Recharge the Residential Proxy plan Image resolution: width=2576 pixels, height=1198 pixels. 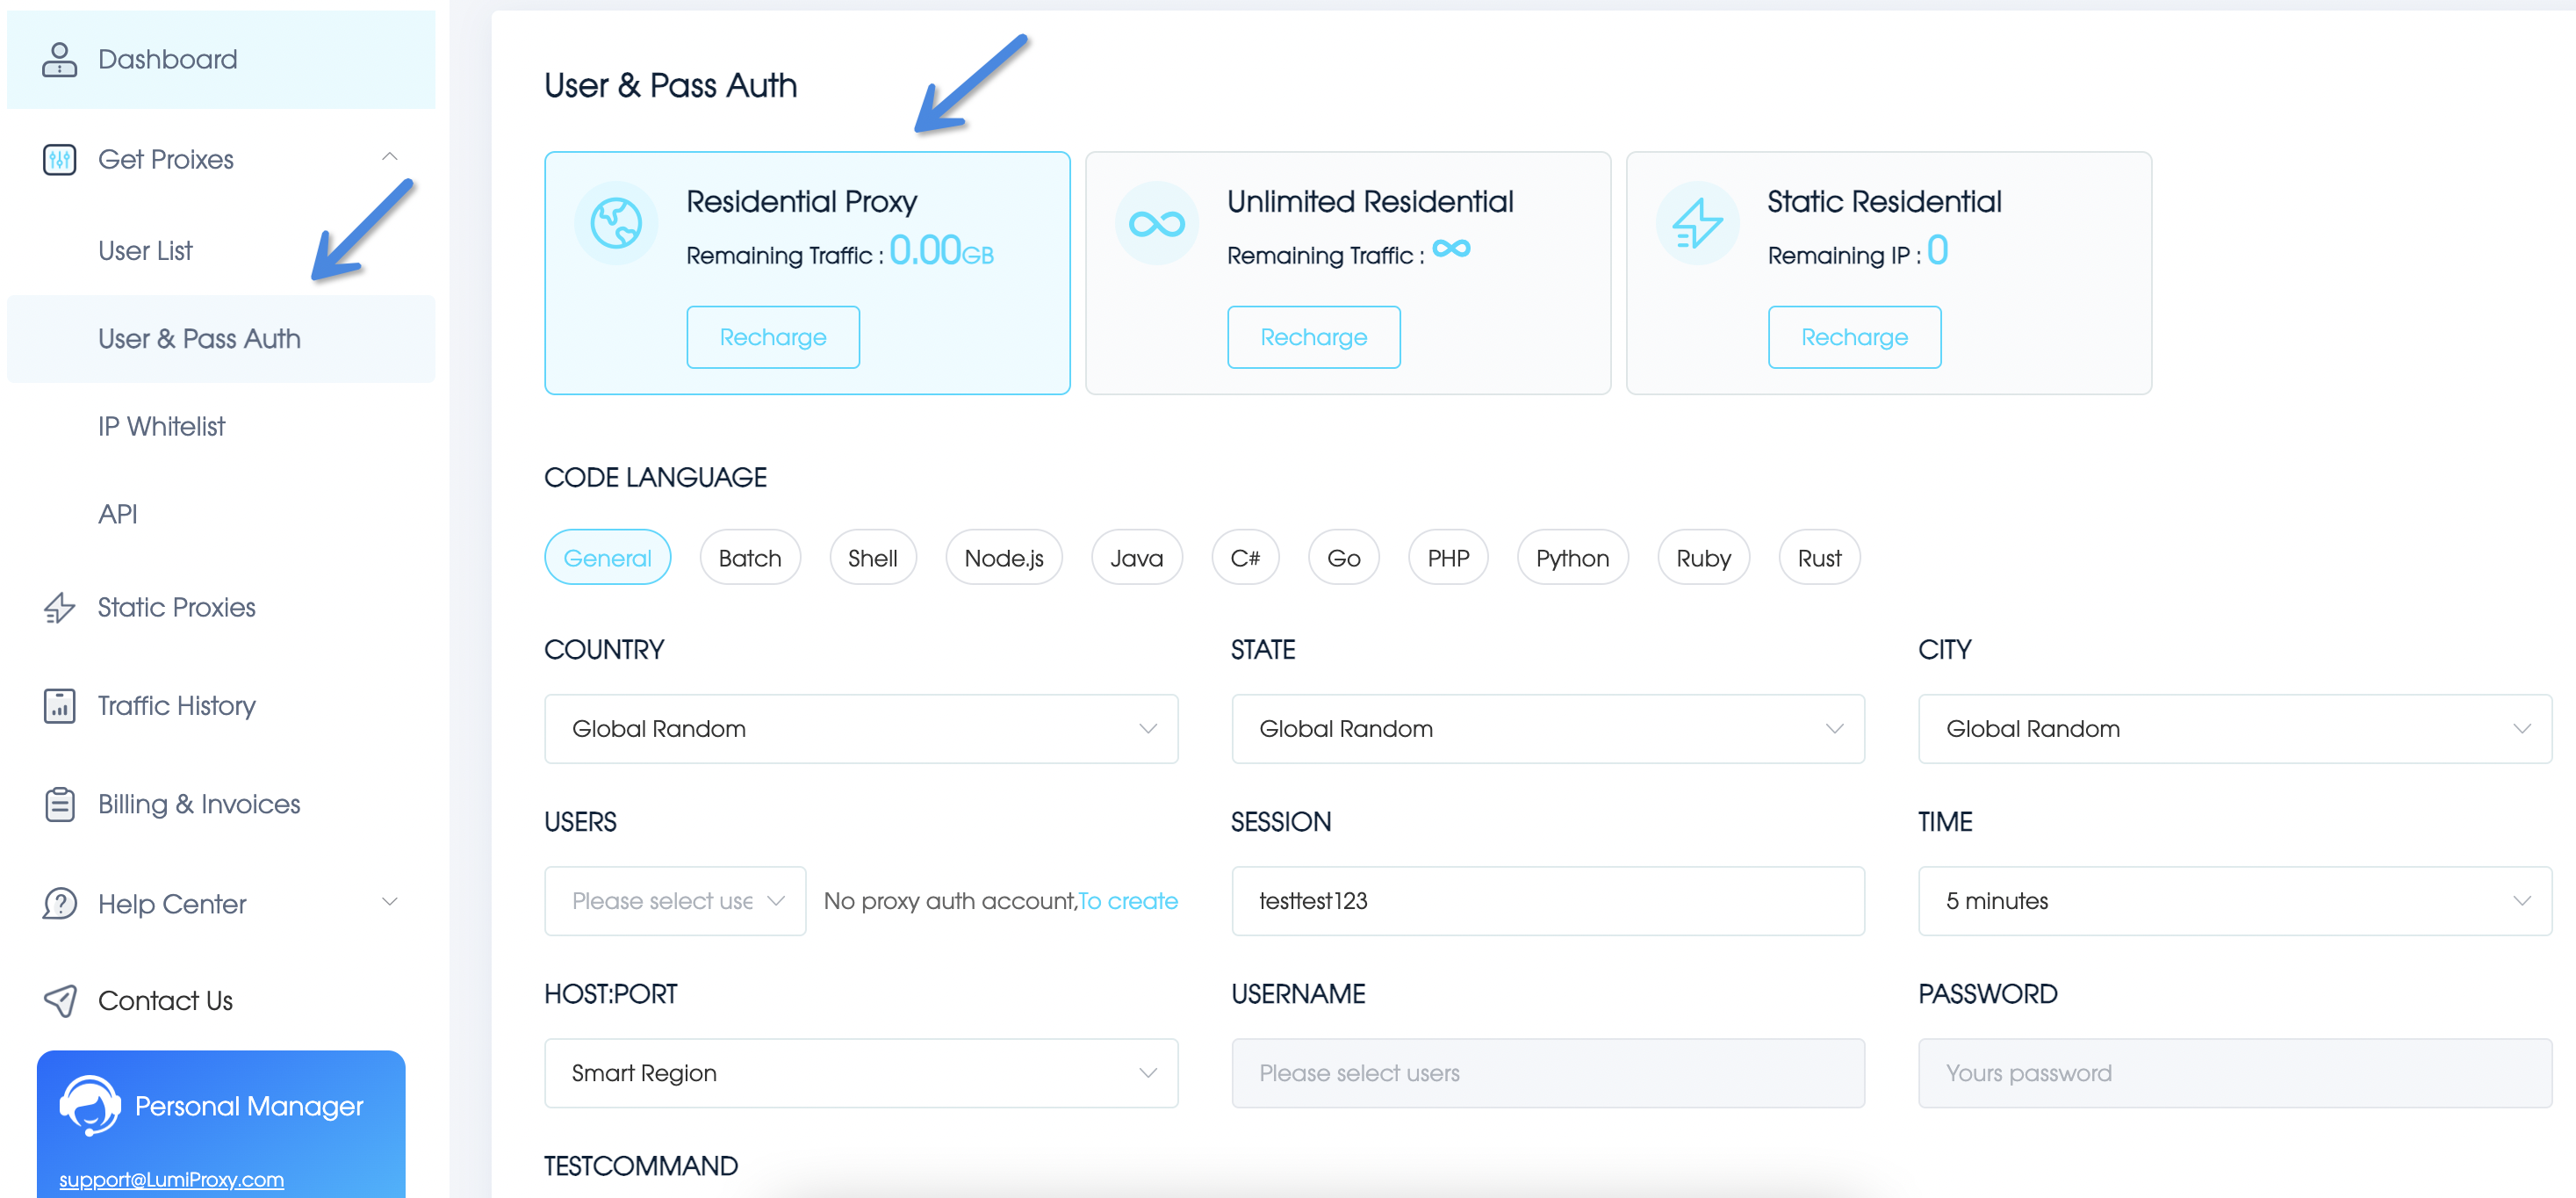(x=772, y=337)
